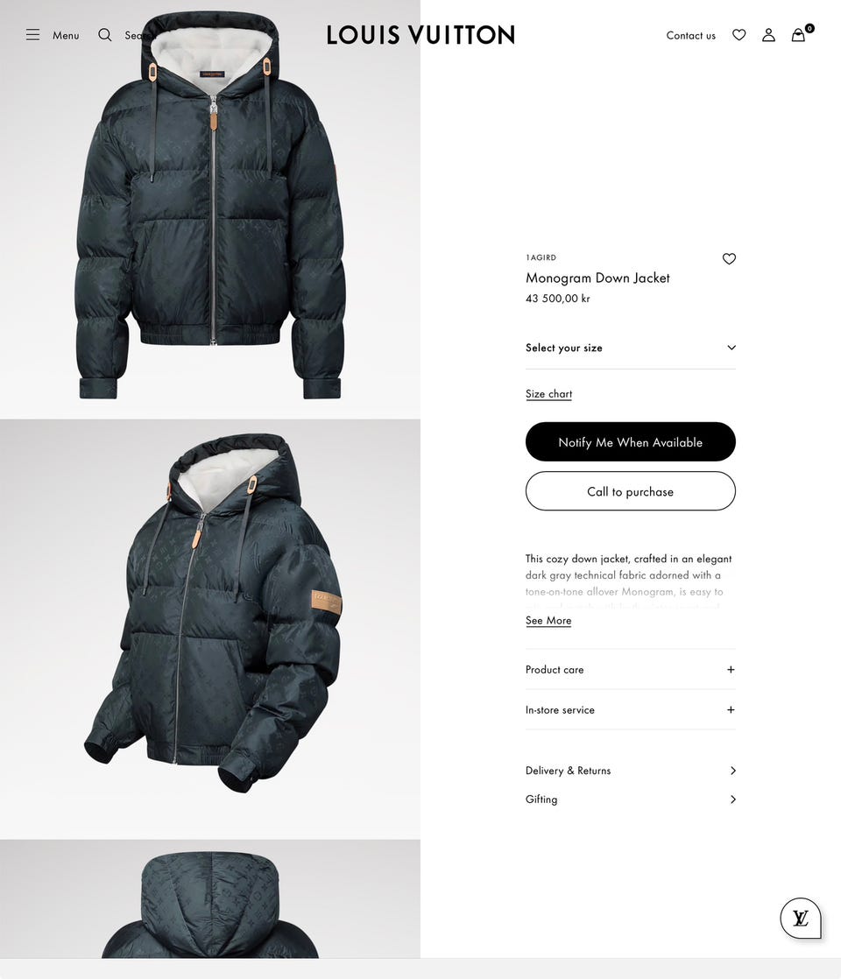The image size is (841, 979).
Task: Click Contact us in header
Action: tap(690, 36)
